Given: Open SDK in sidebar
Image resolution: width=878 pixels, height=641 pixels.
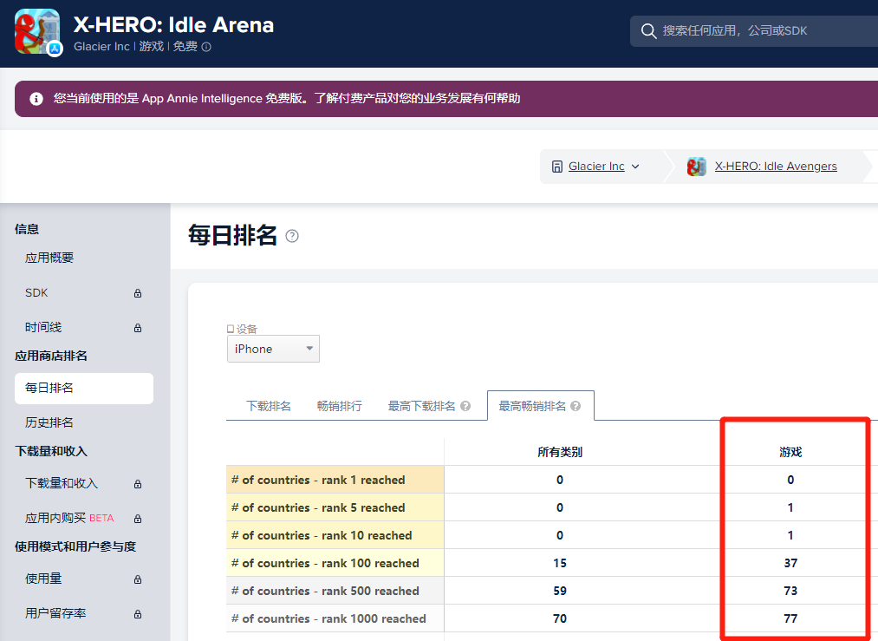Looking at the screenshot, I should [x=36, y=293].
